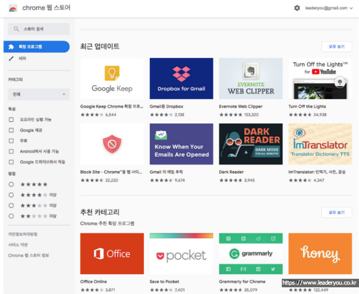The height and width of the screenshot is (294, 359).
Task: Open the 개인정보처리방침 link
Action: click(23, 234)
